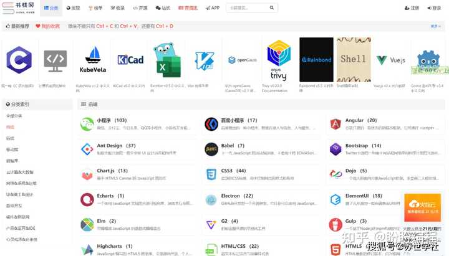Open Chart.js (13) category
The height and width of the screenshot is (256, 449).
coord(112,171)
